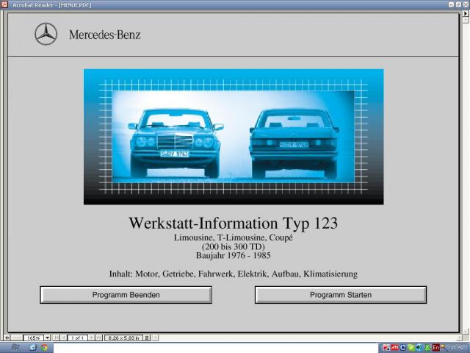Launch Google Chrome from the taskbar
The width and height of the screenshot is (470, 353).
tap(44, 347)
